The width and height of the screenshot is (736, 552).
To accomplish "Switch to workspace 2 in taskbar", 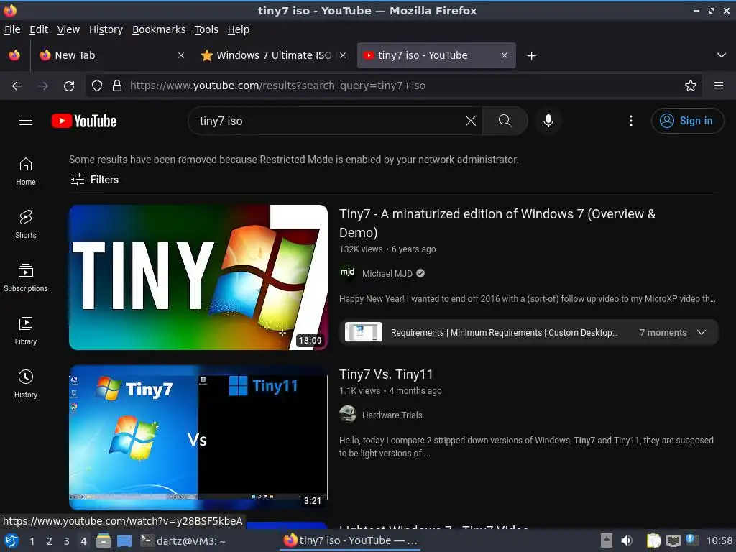I will tap(50, 540).
